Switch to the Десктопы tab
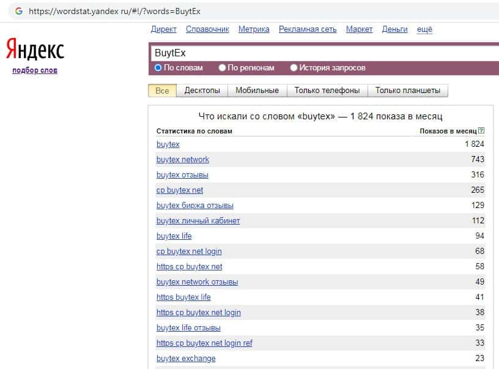The image size is (499, 369). click(202, 91)
